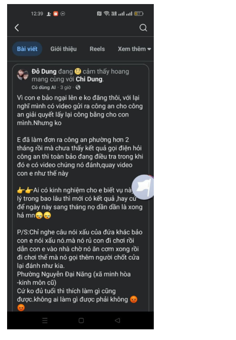The width and height of the screenshot is (236, 340).
Task: Tap the Android home square button
Action: [81, 321]
